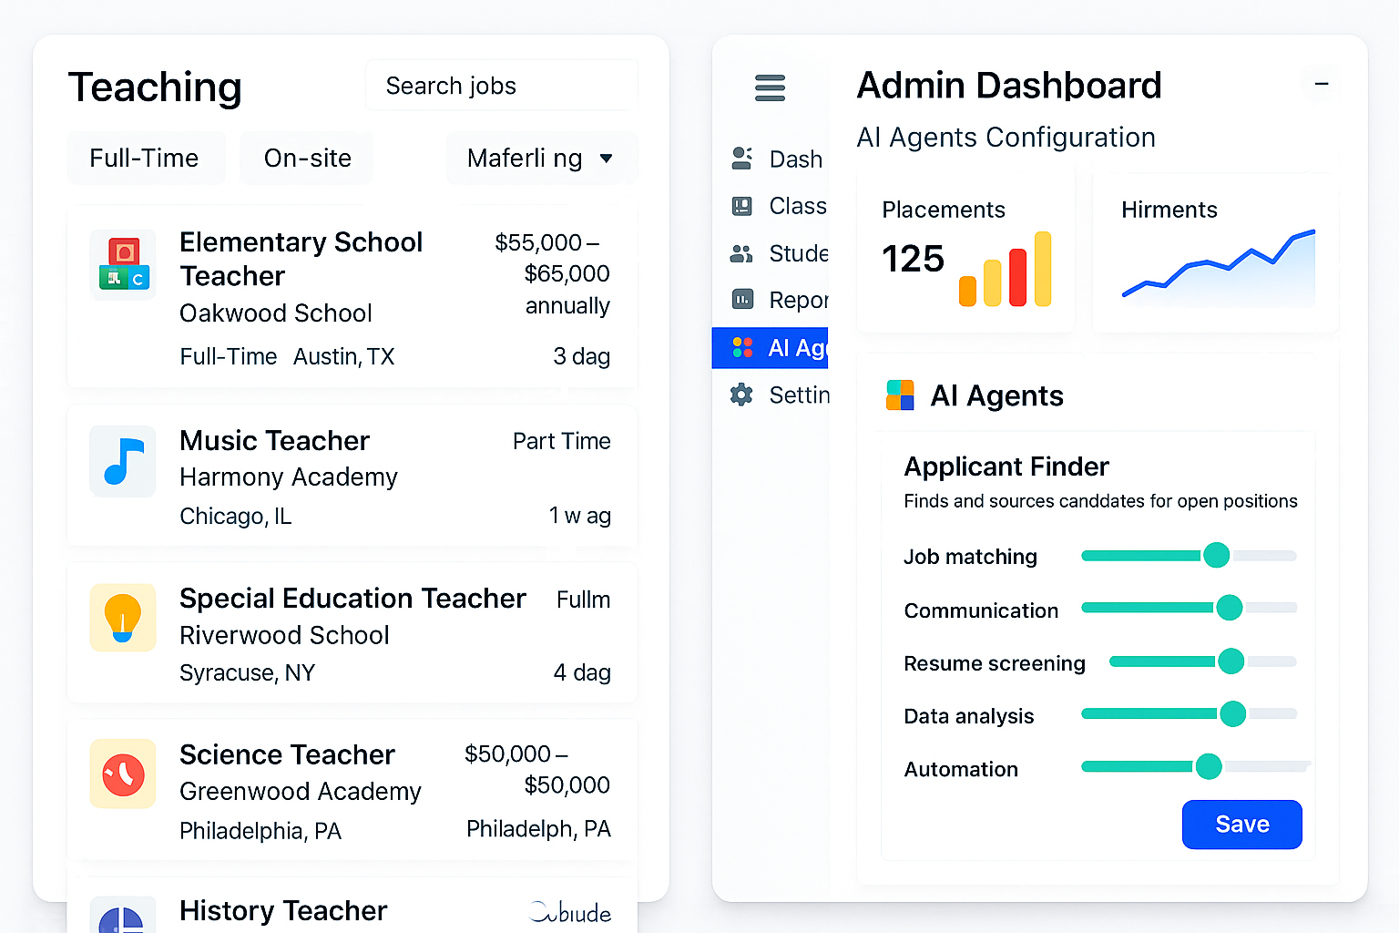Screen dimensions: 1399x933
Task: Click the Dashboard person icon in sidebar
Action: [741, 159]
